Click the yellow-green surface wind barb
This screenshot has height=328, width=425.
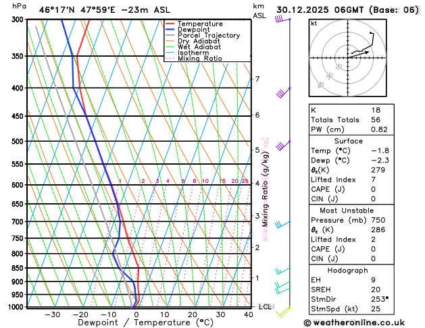point(283,312)
